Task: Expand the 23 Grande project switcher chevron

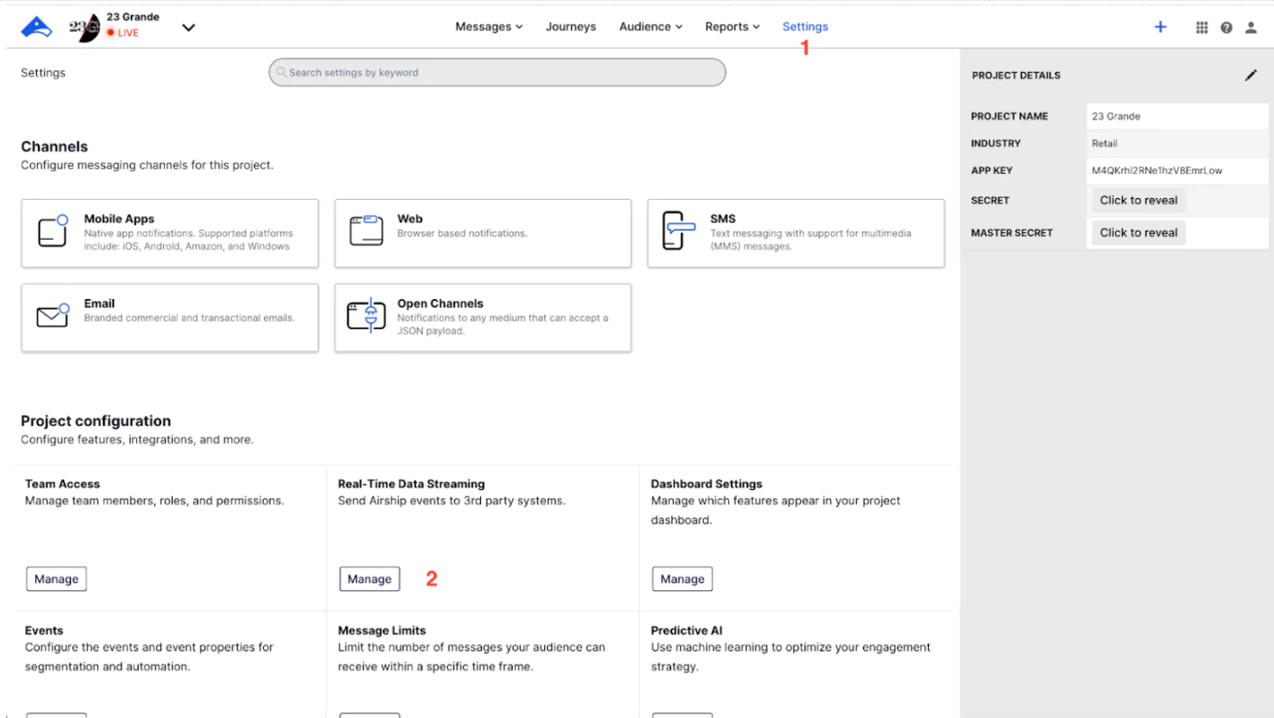Action: coord(188,27)
